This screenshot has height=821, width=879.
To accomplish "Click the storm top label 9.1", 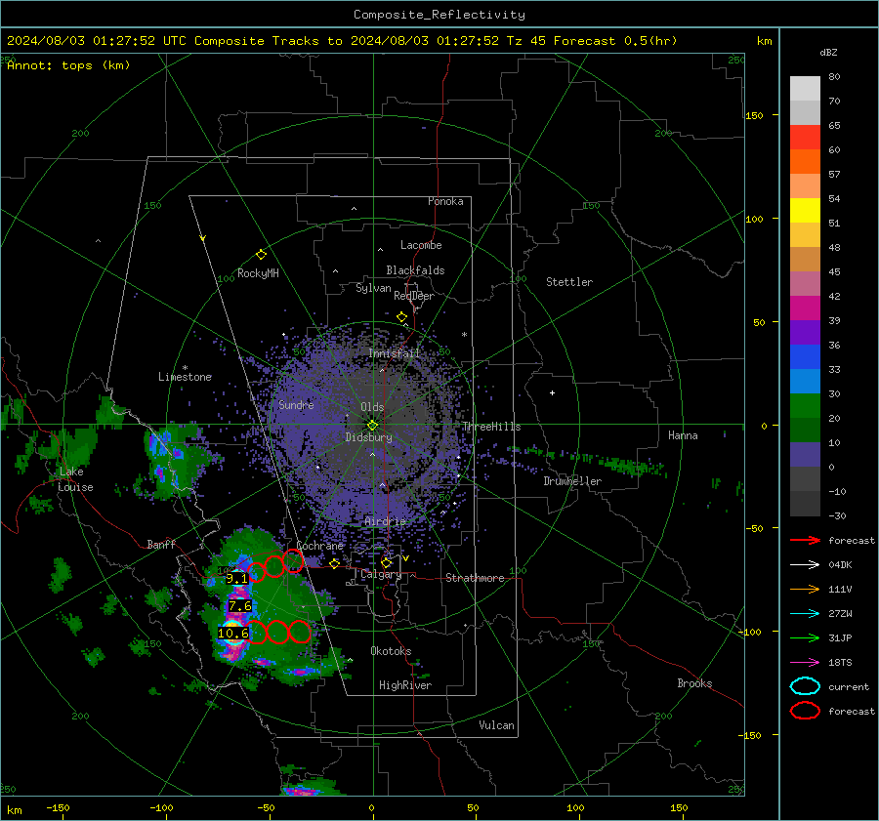I will (x=236, y=578).
